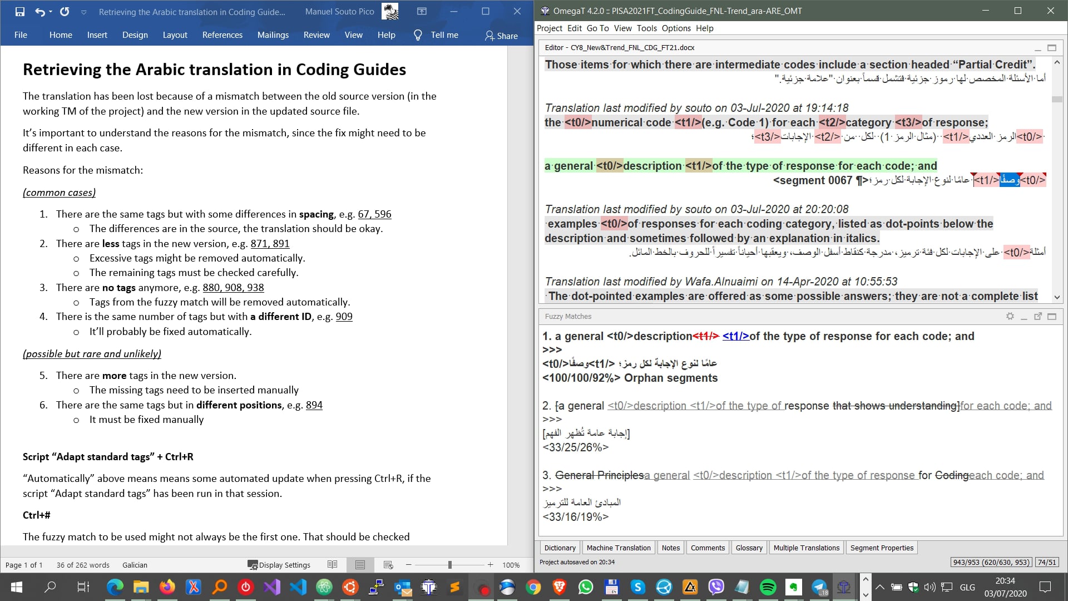Open the Tools menu in OmegaT
This screenshot has width=1068, height=601.
(647, 28)
